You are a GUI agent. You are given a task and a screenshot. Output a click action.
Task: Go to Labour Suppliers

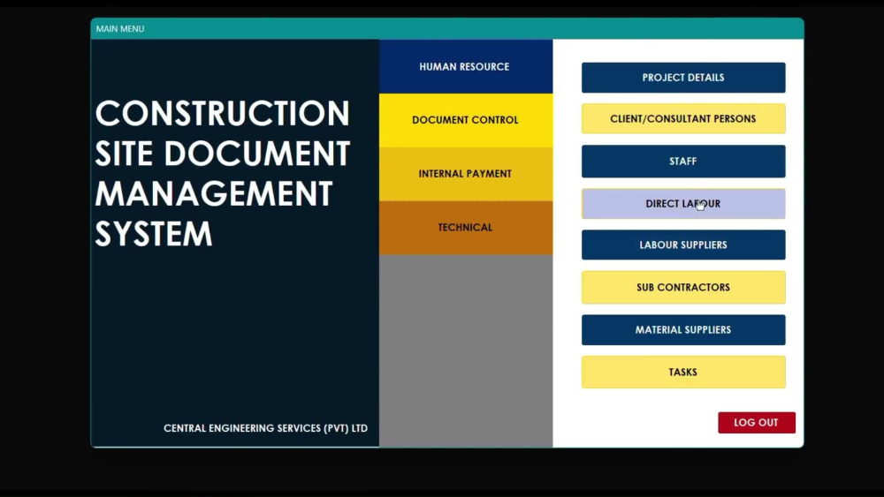(x=683, y=245)
